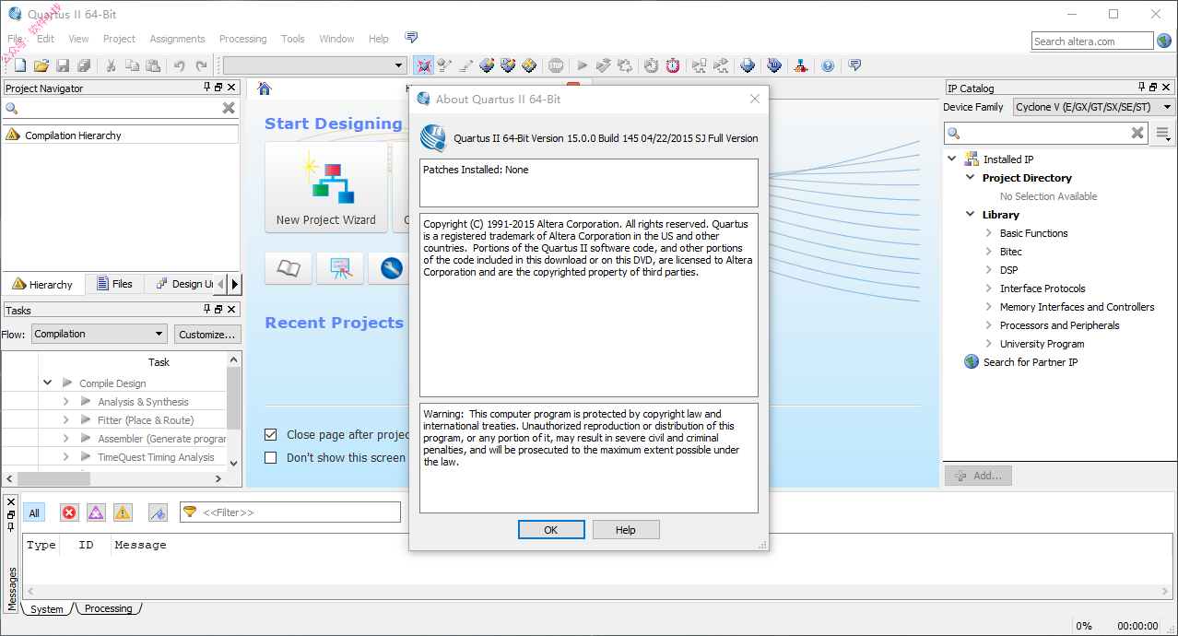Click the Pin Planner toolbar icon
1178x636 pixels.
[x=508, y=65]
